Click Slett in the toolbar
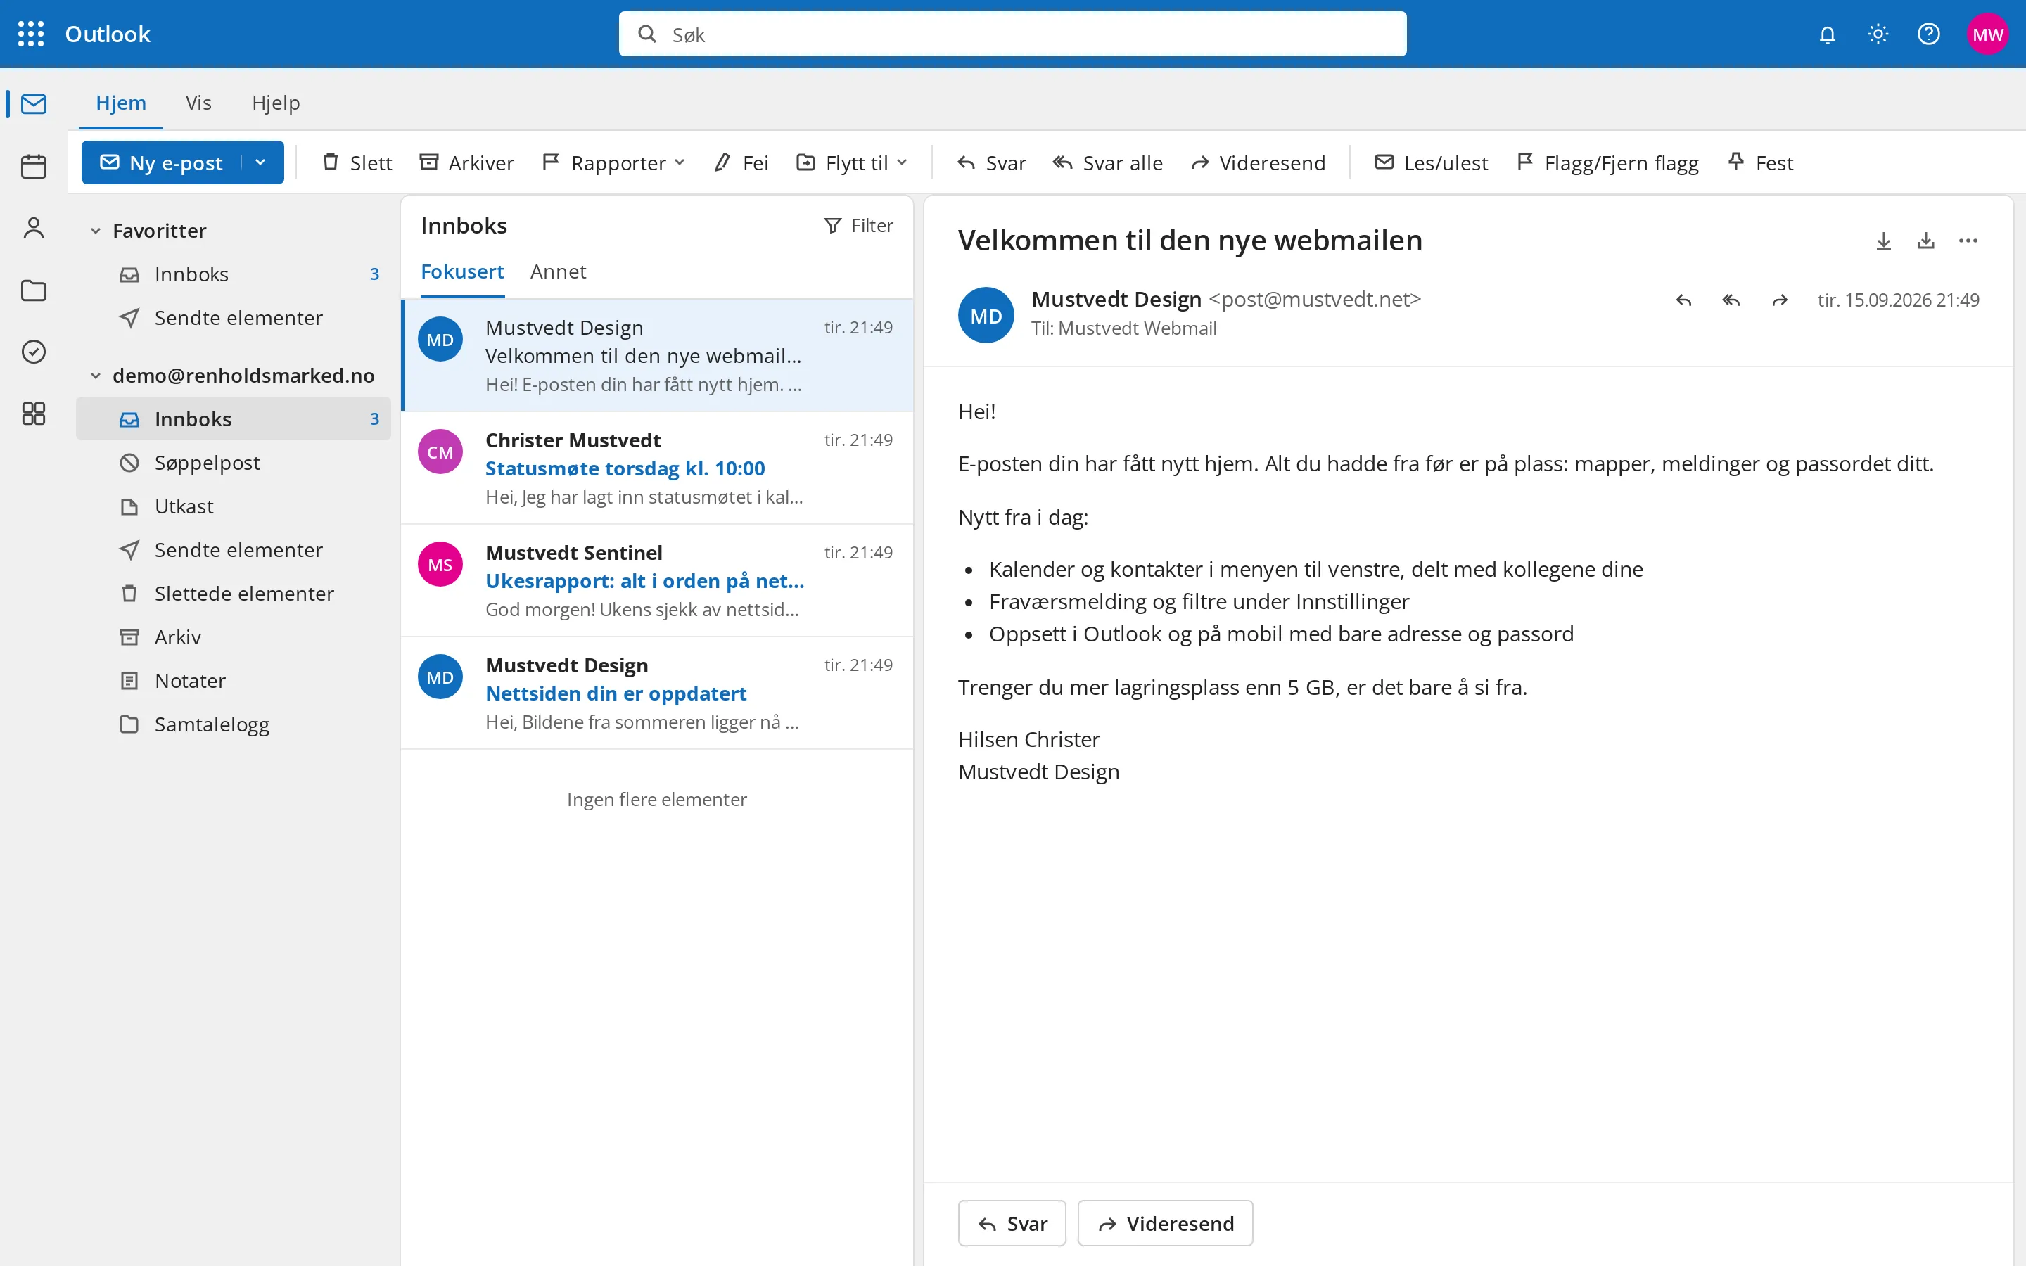2026x1266 pixels. pos(357,162)
